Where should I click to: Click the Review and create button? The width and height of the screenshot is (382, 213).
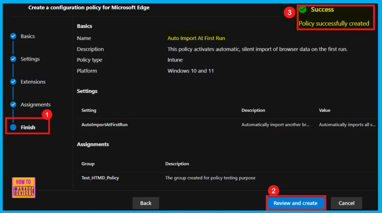tap(295, 203)
